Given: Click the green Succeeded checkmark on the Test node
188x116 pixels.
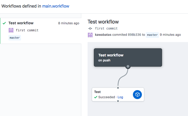Looking at the screenshot, I should pos(96,97).
